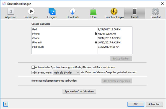
Task: Toggle the Warnen, wenn checkbox
Action: (x=33, y=72)
